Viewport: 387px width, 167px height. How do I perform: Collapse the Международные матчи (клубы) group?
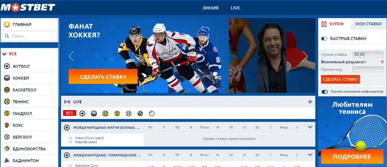click(x=310, y=127)
